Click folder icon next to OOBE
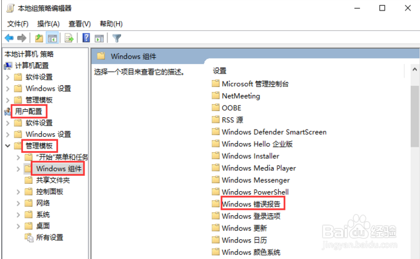This screenshot has width=420, height=259. (216, 107)
